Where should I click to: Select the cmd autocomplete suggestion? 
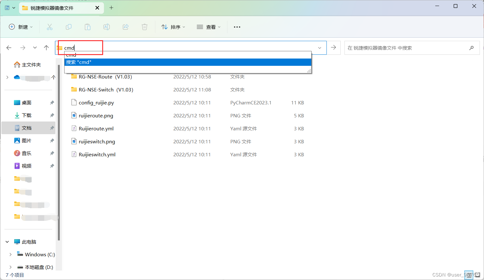click(188, 55)
